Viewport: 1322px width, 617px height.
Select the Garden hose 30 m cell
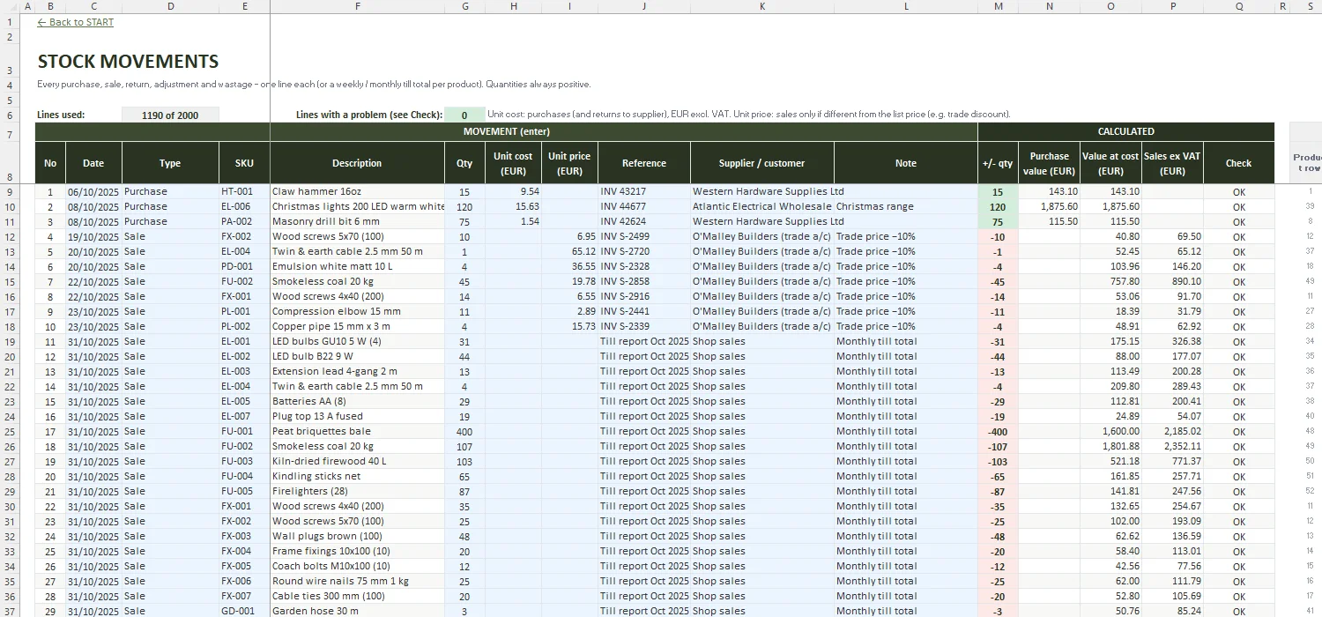coord(357,611)
